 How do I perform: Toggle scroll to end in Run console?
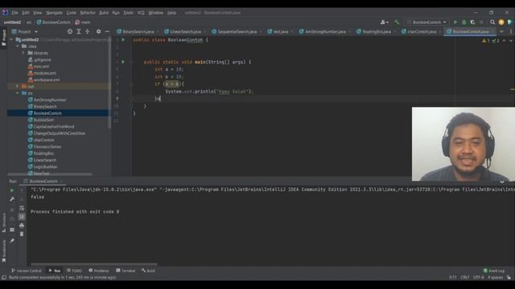click(22, 217)
